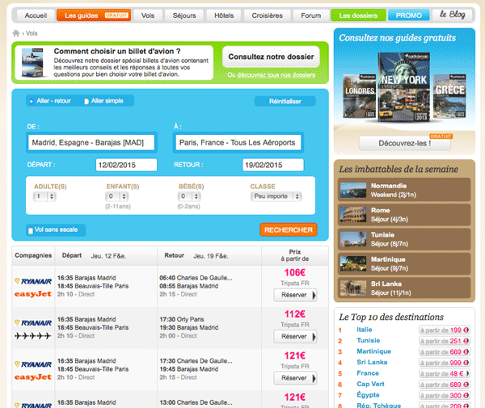Screen dimensions: 485x408
Task: Click Réserver for the 106€ flight
Action: coord(295,295)
